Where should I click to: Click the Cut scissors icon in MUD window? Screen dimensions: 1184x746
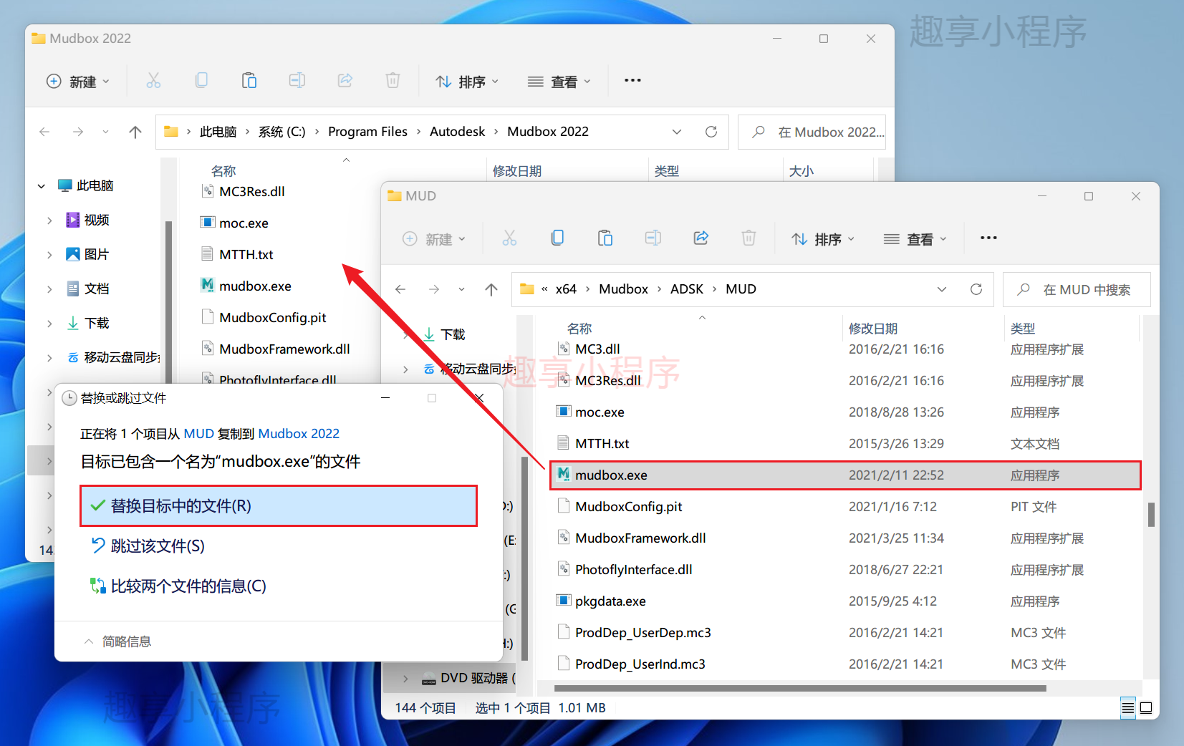pos(509,238)
